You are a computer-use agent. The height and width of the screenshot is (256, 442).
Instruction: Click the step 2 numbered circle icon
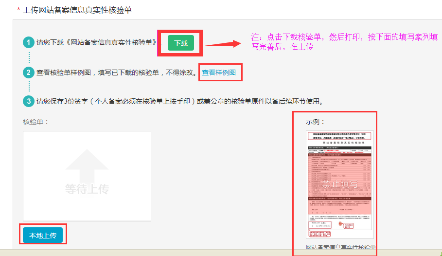click(29, 73)
